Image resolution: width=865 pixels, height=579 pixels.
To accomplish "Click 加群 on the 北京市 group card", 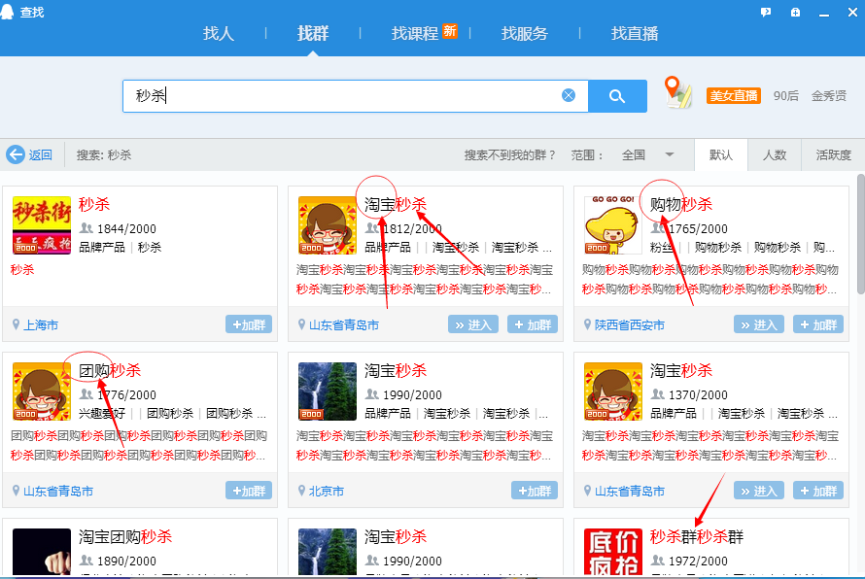I will (x=535, y=491).
